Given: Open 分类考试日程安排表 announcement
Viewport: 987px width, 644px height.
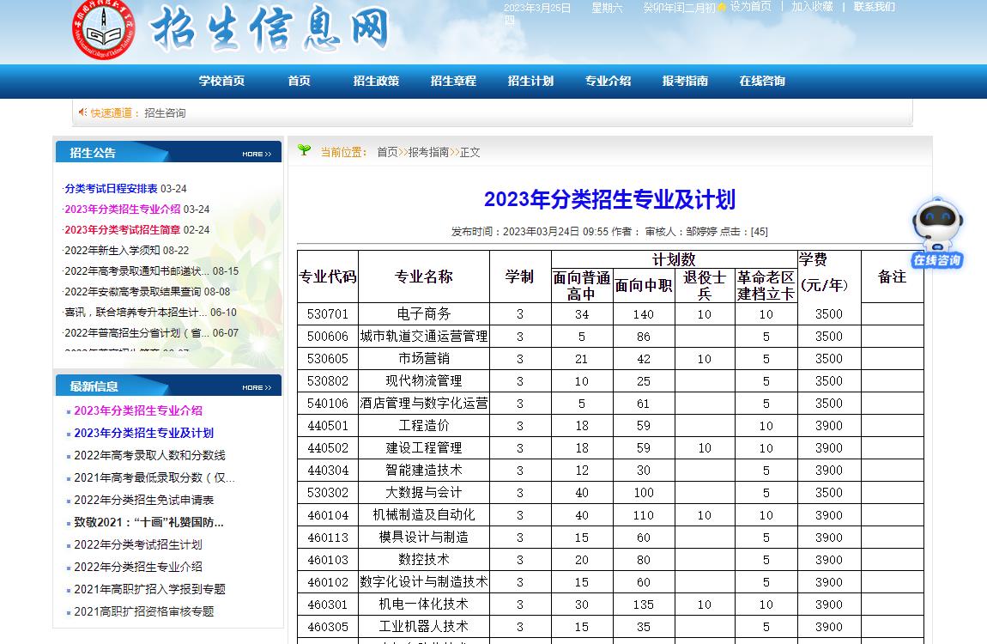Looking at the screenshot, I should point(112,188).
